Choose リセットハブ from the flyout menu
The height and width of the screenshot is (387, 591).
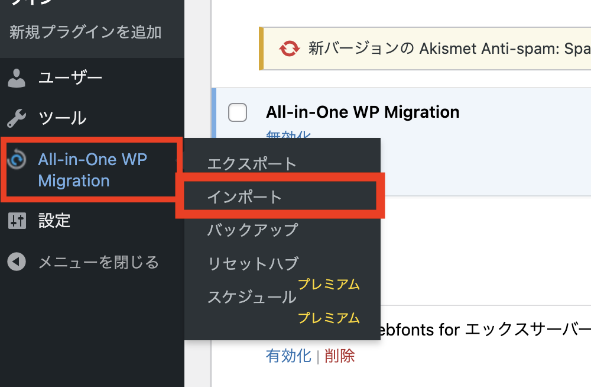254,263
